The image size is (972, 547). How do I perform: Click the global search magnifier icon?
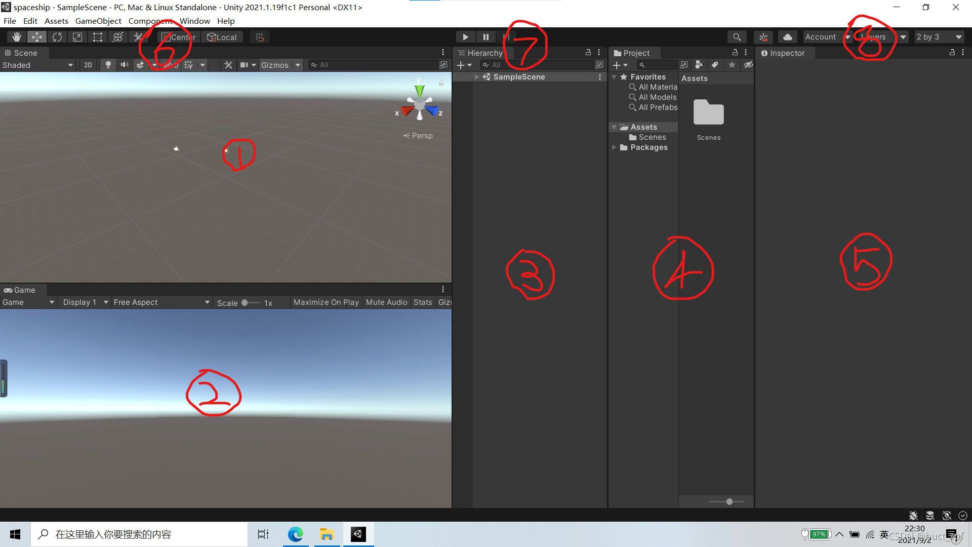tap(737, 37)
